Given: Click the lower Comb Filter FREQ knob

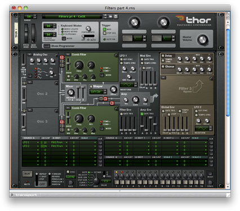Looking at the screenshot, I should [79, 119].
